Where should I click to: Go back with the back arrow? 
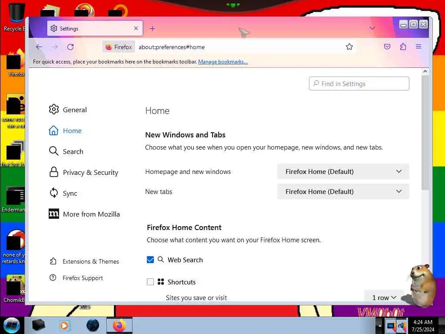tap(39, 47)
